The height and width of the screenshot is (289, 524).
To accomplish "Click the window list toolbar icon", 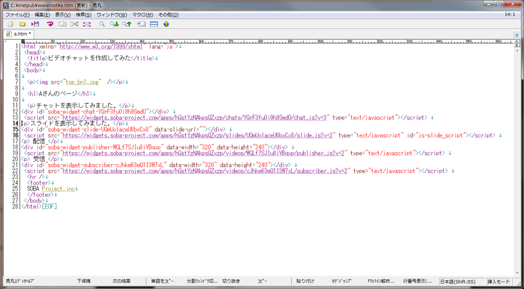I will click(142, 24).
